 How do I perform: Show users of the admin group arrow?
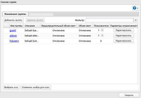pos(102,35)
